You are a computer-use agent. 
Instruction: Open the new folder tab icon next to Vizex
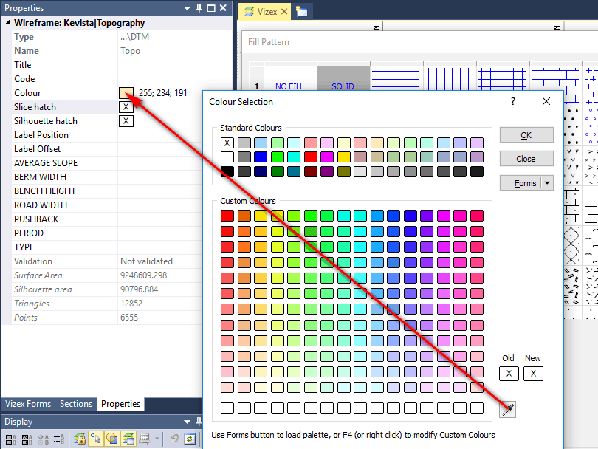tap(301, 11)
